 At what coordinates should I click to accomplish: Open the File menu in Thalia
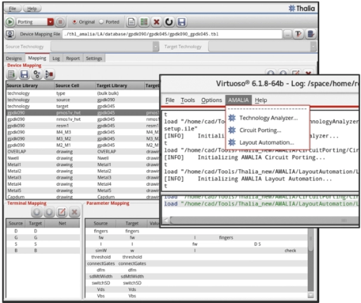13,9
